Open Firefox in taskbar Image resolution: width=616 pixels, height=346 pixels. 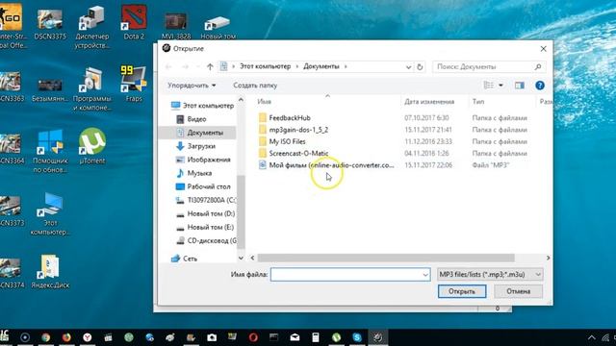point(66,337)
